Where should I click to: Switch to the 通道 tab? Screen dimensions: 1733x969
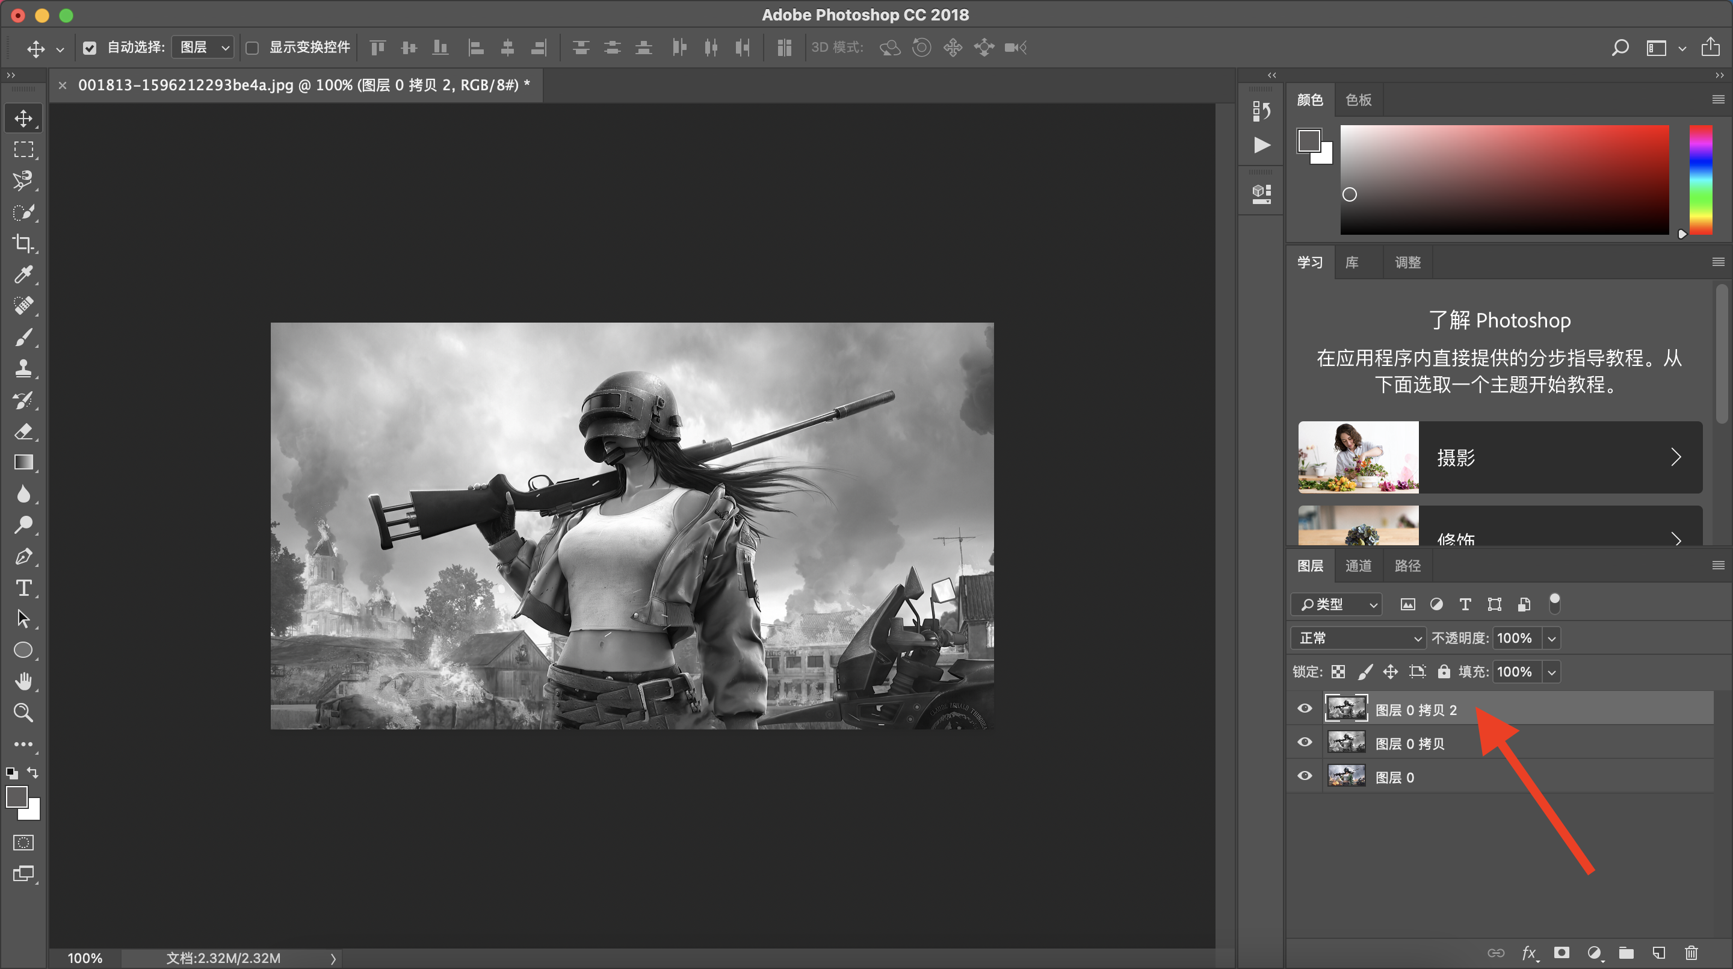pyautogui.click(x=1358, y=566)
